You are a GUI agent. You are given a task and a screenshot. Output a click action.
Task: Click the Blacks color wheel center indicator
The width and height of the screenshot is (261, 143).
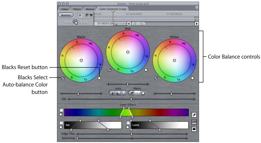click(81, 60)
